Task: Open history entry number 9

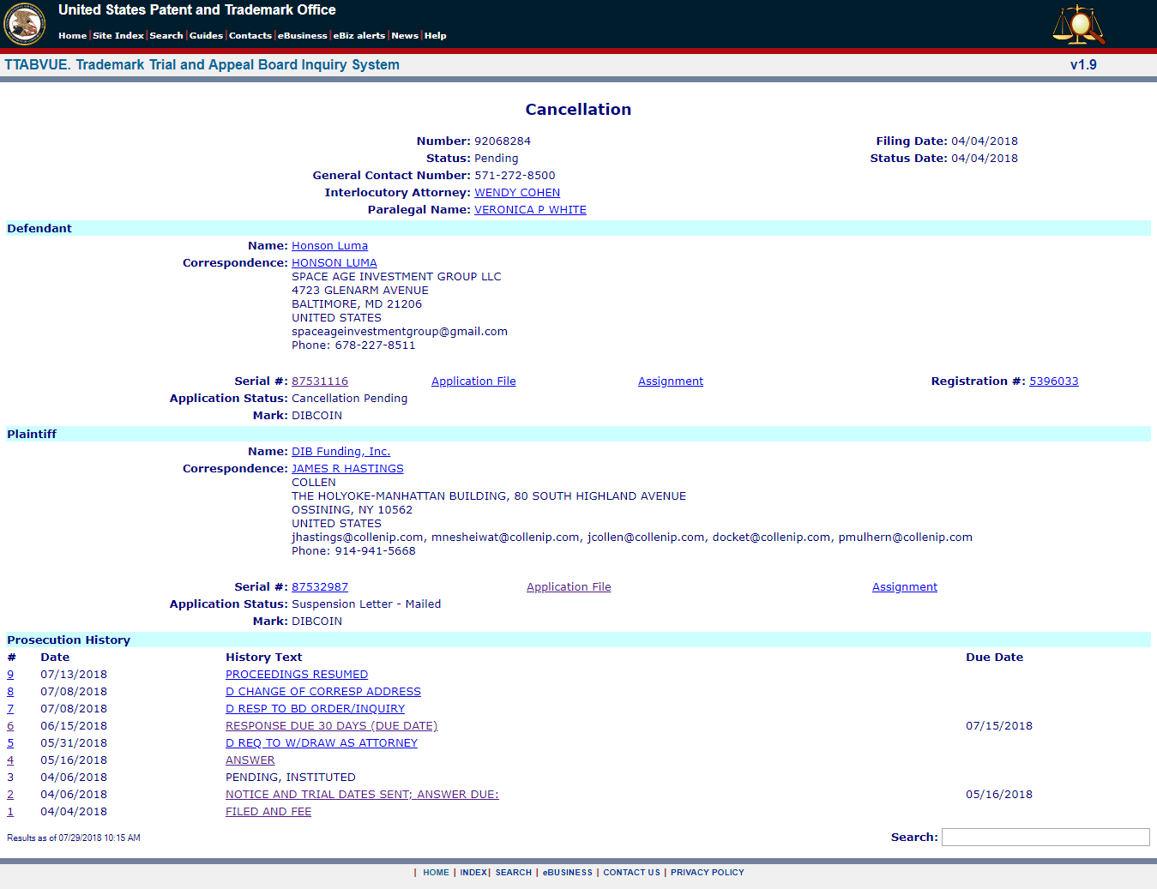Action: 10,675
